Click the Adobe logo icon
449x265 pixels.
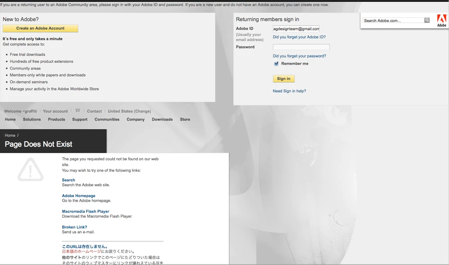coord(442,20)
